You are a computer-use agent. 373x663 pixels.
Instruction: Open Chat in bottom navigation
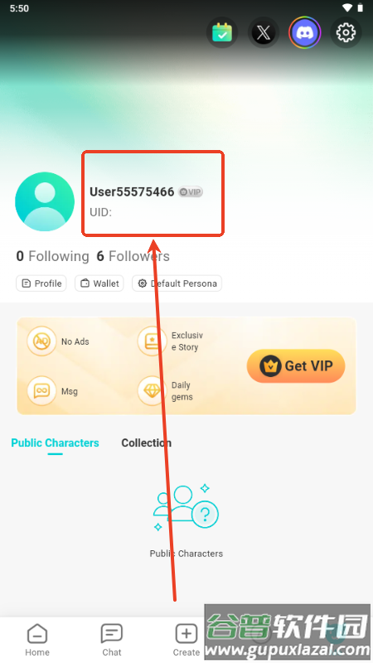pyautogui.click(x=112, y=640)
